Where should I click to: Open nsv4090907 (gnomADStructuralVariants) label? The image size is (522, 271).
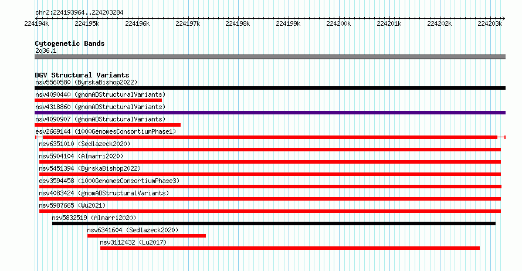click(x=100, y=119)
